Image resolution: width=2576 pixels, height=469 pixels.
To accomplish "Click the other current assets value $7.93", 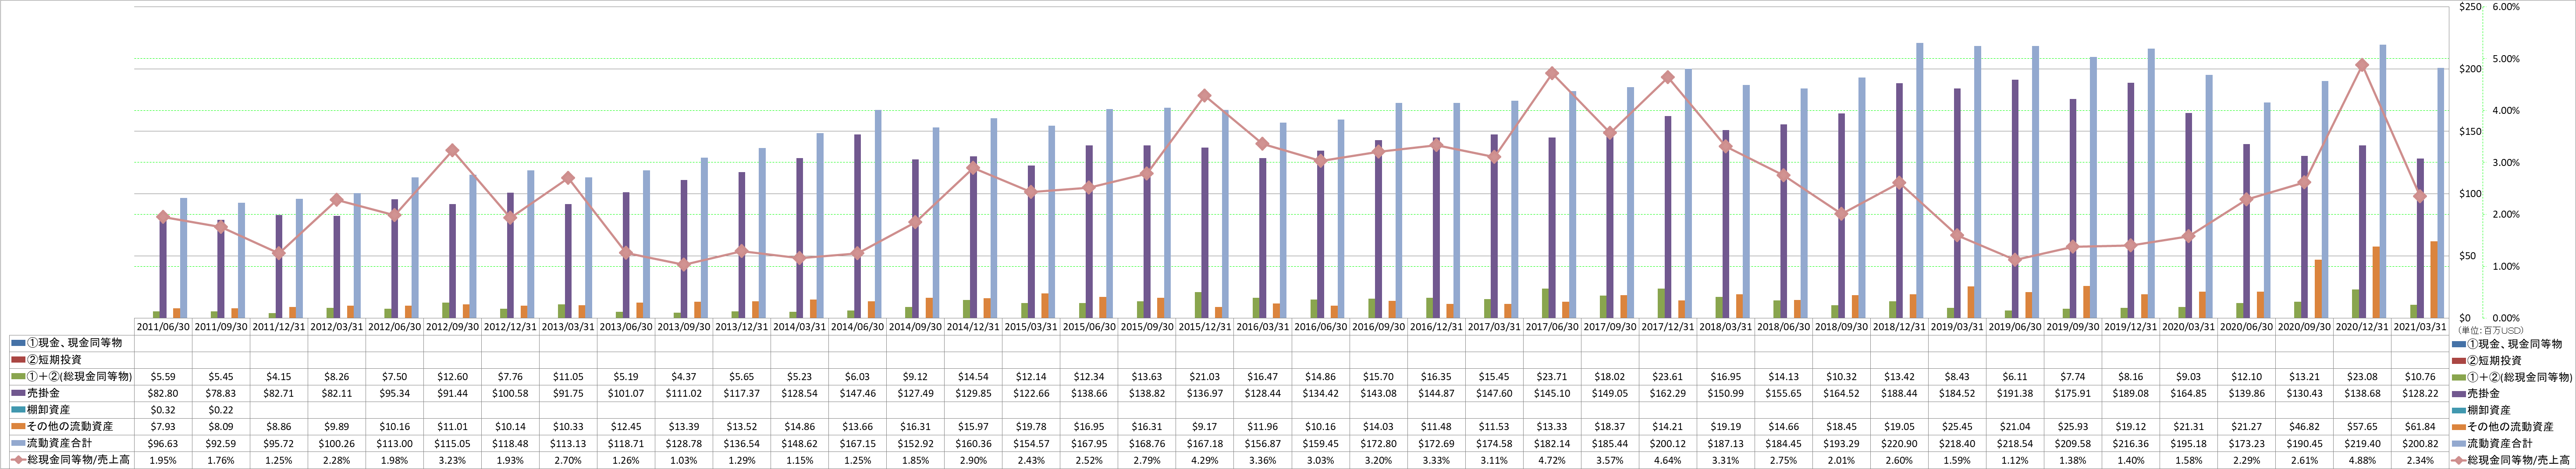I will 164,427.
